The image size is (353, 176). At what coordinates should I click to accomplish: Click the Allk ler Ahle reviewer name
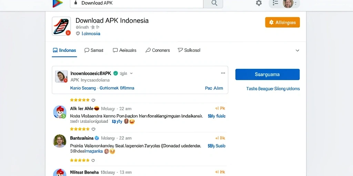click(x=82, y=109)
